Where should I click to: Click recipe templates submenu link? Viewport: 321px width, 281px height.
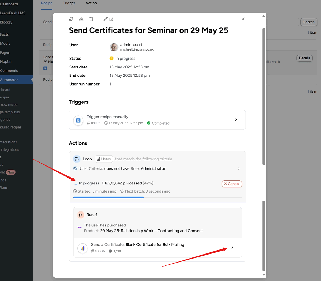(10, 112)
